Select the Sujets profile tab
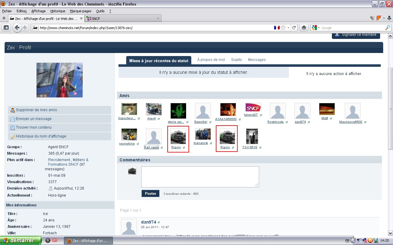Screen dimensions: 393x245 236,60
